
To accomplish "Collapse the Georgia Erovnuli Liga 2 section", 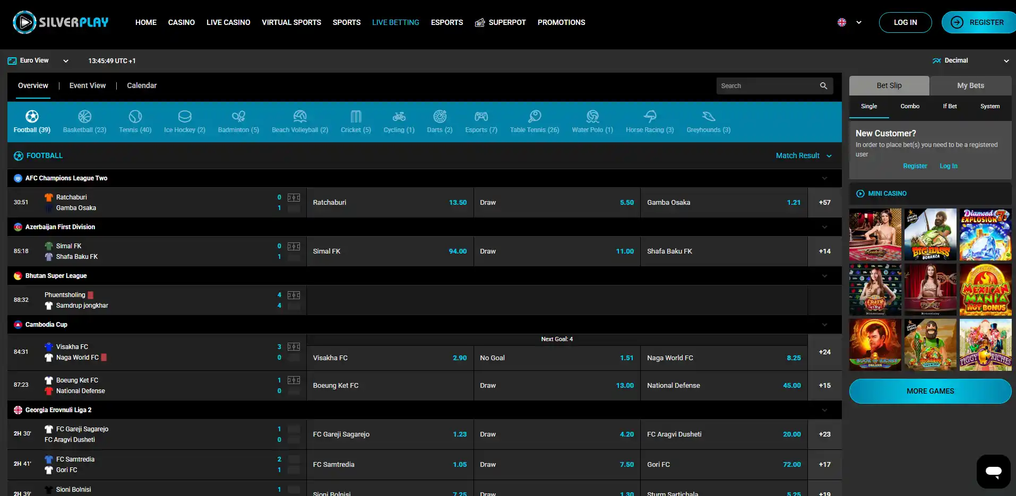I will coord(824,410).
